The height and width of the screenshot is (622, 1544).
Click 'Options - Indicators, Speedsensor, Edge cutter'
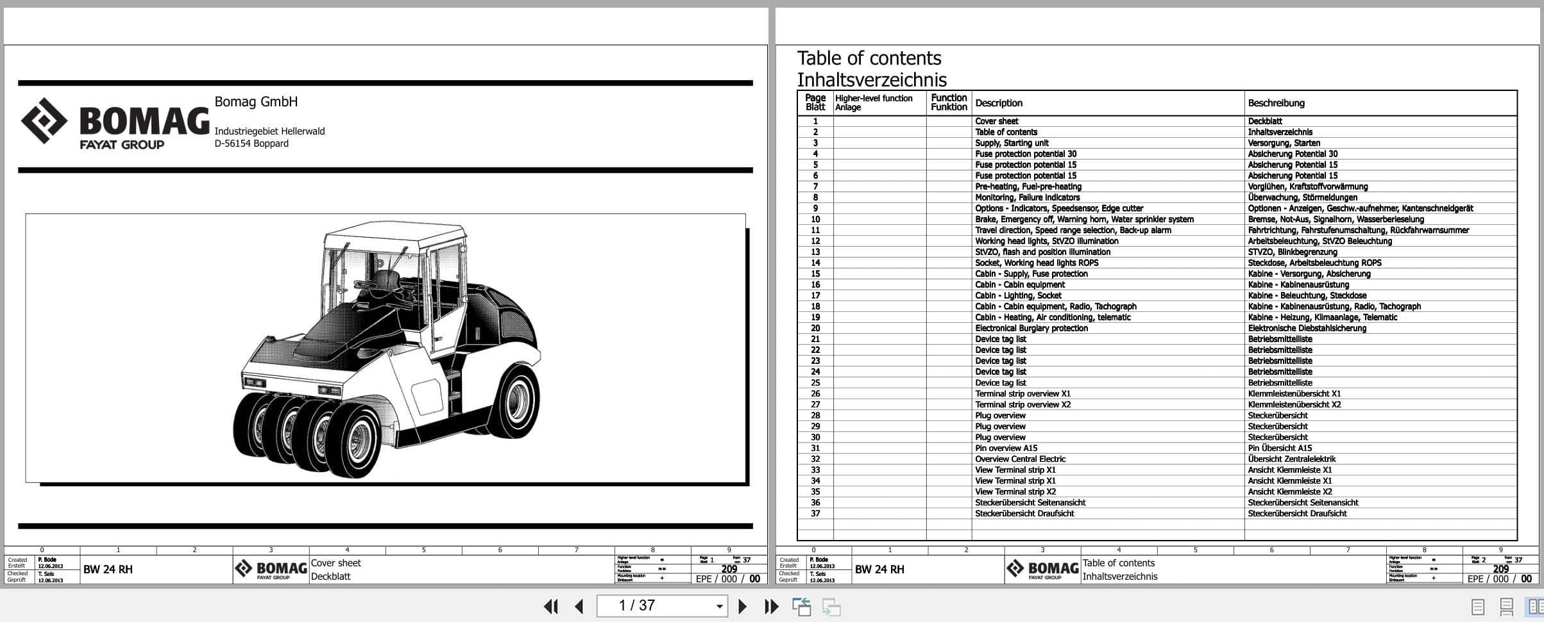1059,208
